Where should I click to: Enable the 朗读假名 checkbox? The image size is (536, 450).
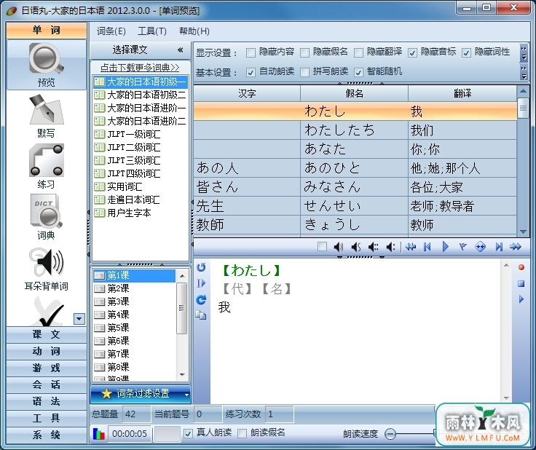coord(242,434)
